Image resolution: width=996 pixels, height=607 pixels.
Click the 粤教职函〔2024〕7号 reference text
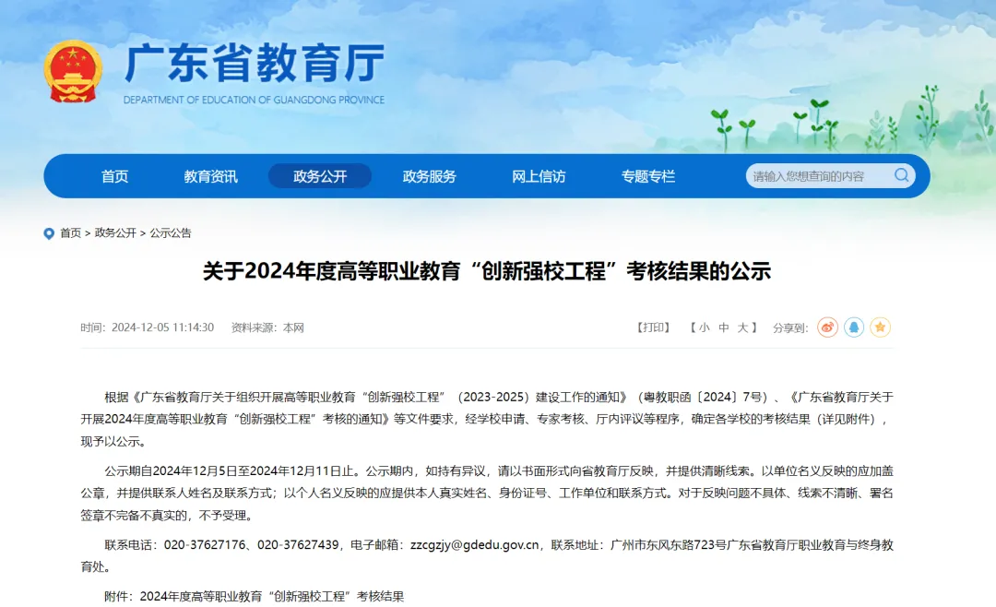coord(705,398)
